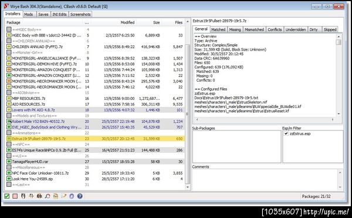Click the General text horizontal scrollbar right arrow
Viewport: 352px width, 218px height.
tap(333, 119)
